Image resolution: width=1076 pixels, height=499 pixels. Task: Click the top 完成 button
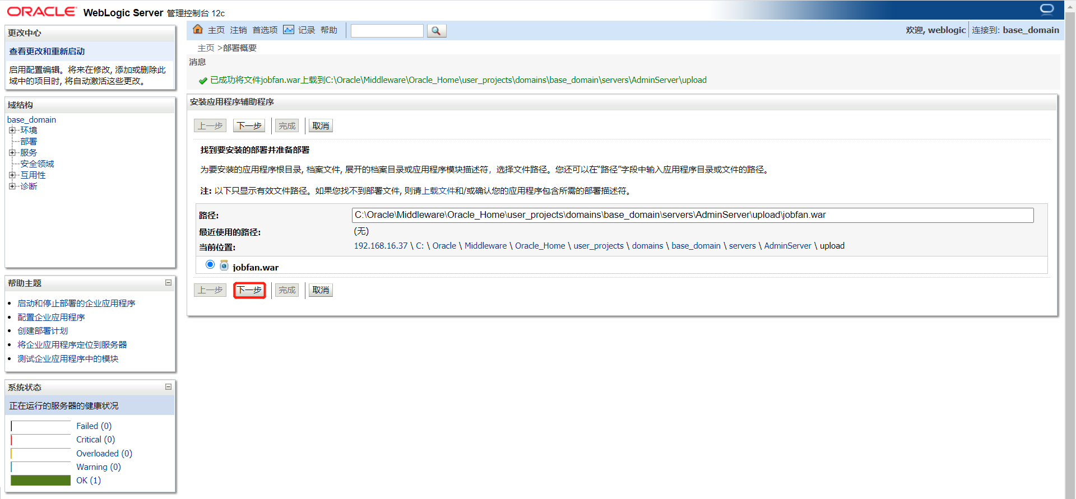tap(287, 125)
